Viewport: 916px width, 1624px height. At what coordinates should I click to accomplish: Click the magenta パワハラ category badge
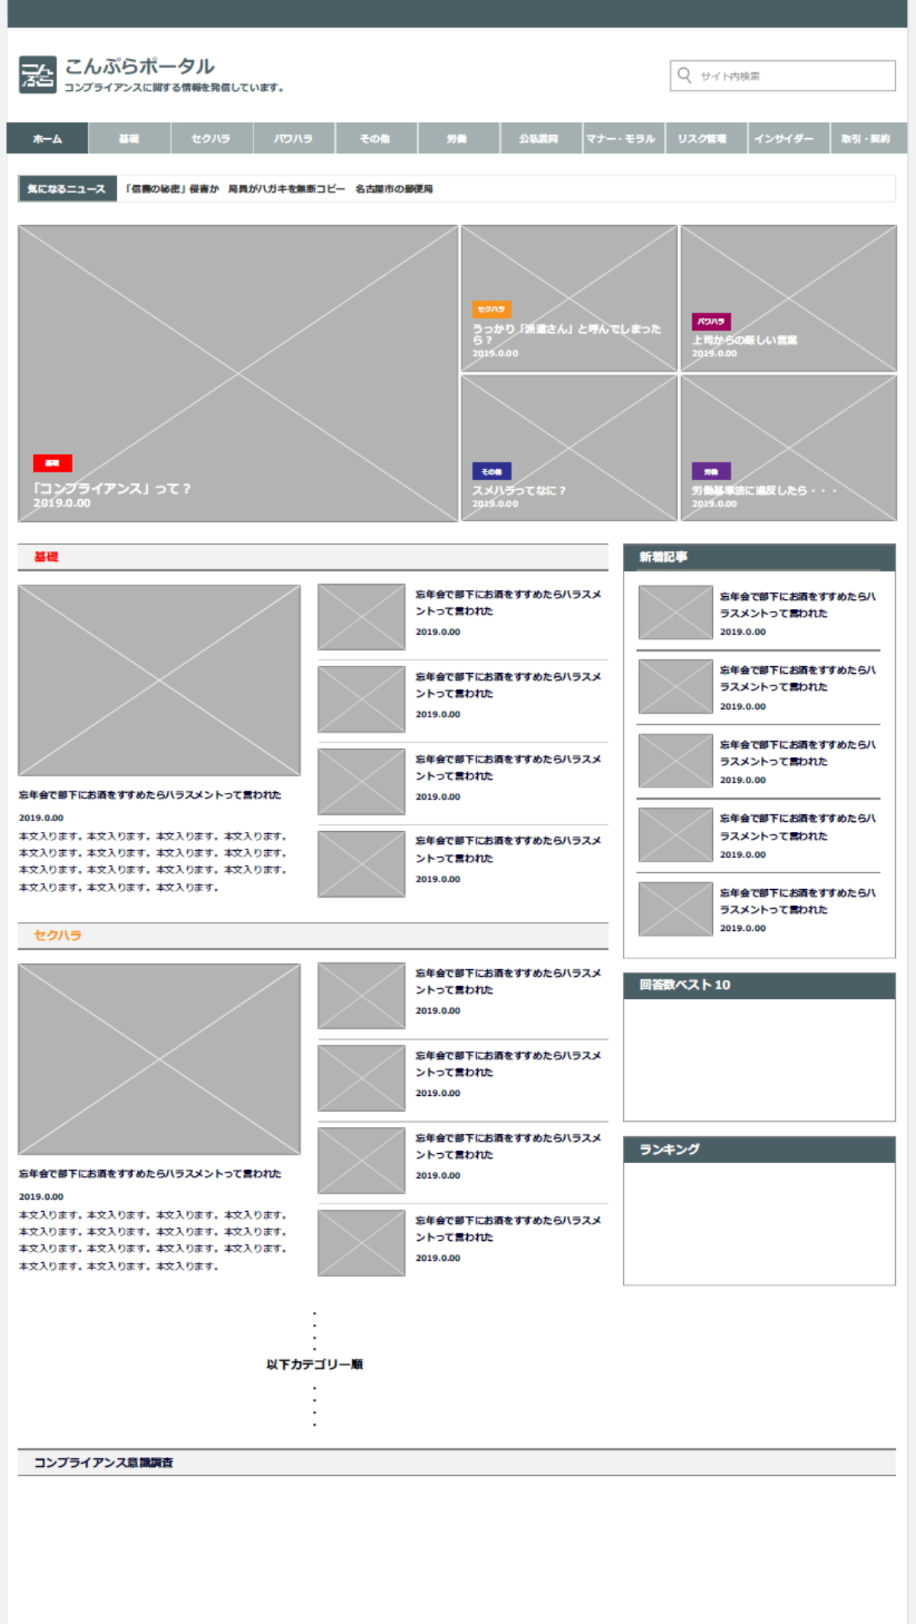pos(711,321)
